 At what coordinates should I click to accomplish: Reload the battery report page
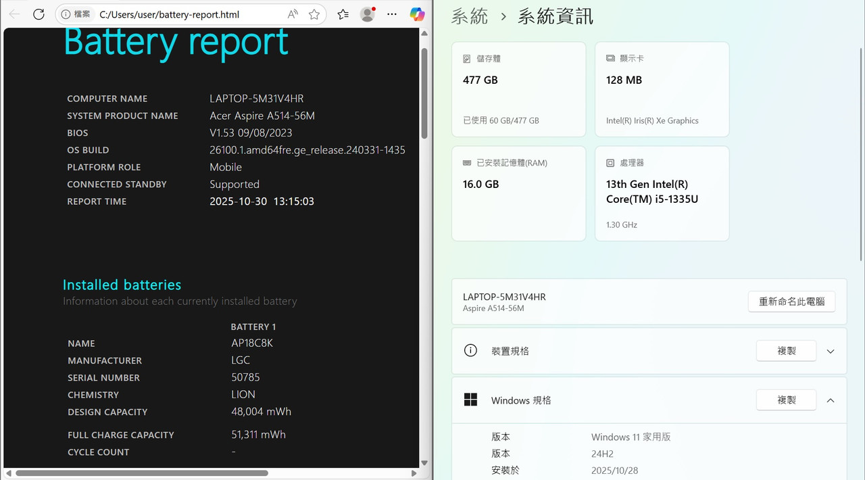(x=39, y=14)
